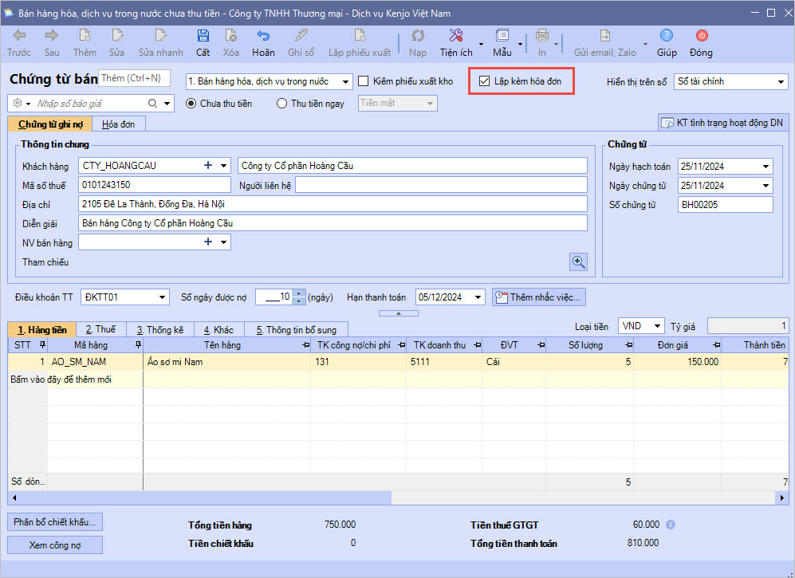Screen dimensions: 795x578
Task: Select Thu tiền ngay radio button
Action: [281, 103]
